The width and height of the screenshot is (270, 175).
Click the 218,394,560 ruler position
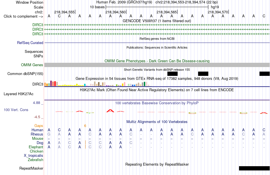click(x=116, y=12)
